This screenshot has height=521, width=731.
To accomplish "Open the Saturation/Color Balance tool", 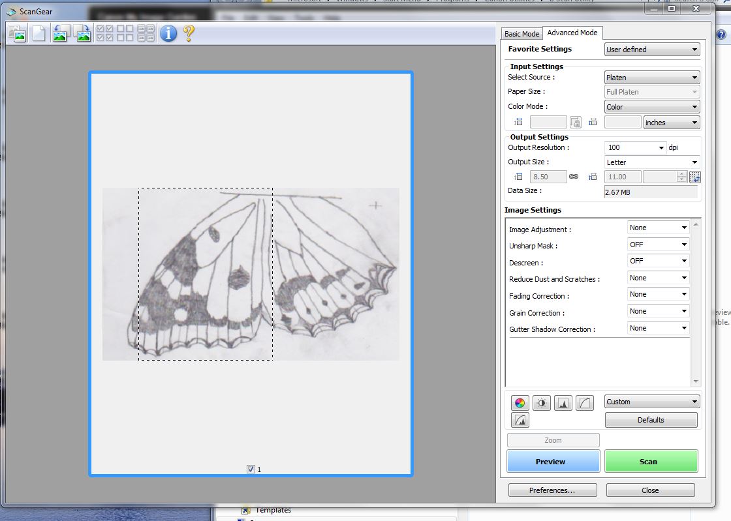I will (520, 403).
